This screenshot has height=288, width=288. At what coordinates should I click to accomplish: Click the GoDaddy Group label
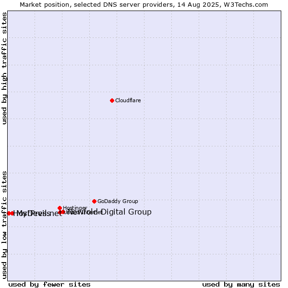[x=118, y=201]
